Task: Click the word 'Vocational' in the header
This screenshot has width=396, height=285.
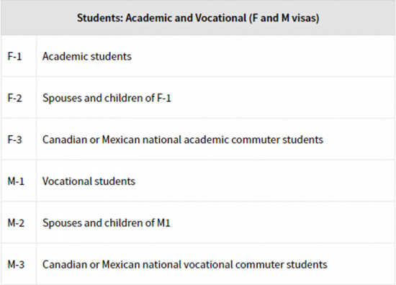Action: click(221, 18)
